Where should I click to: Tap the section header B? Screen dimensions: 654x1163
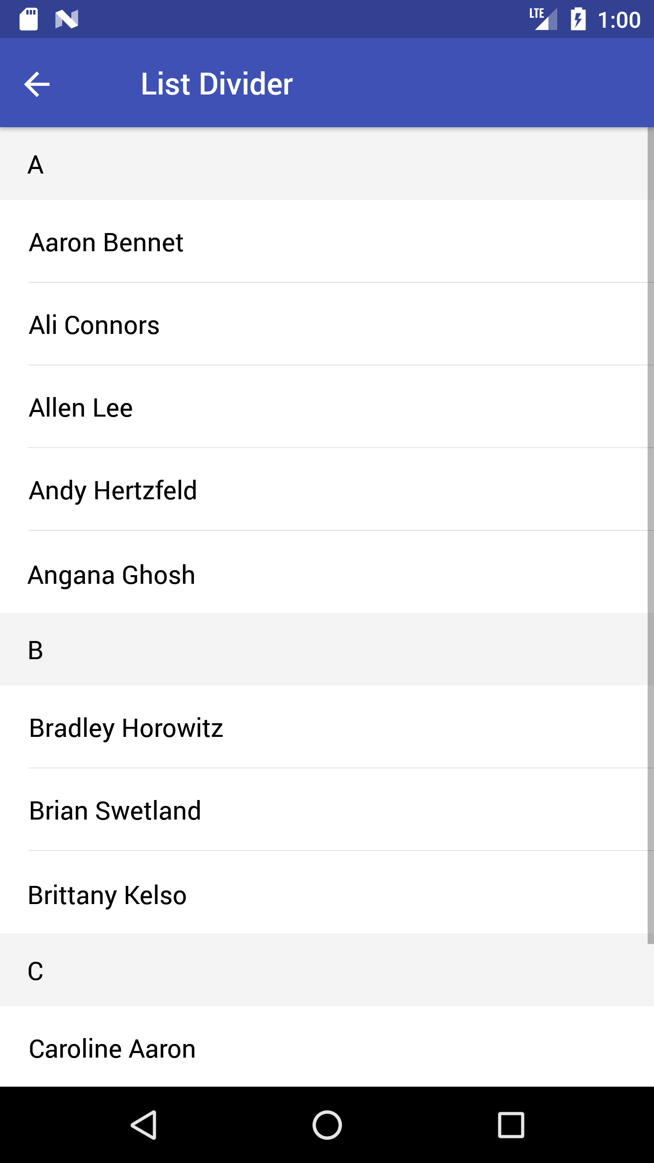tap(35, 650)
